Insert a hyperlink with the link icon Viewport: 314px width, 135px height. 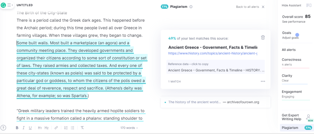(x=56, y=128)
